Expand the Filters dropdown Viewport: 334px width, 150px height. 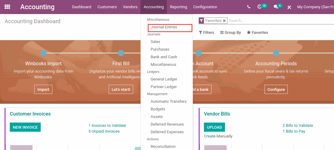pos(206,33)
